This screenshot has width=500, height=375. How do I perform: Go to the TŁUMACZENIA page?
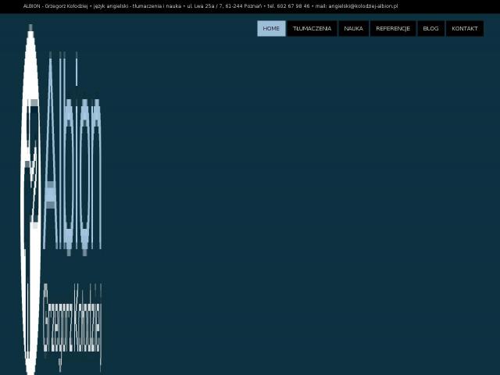point(312,29)
